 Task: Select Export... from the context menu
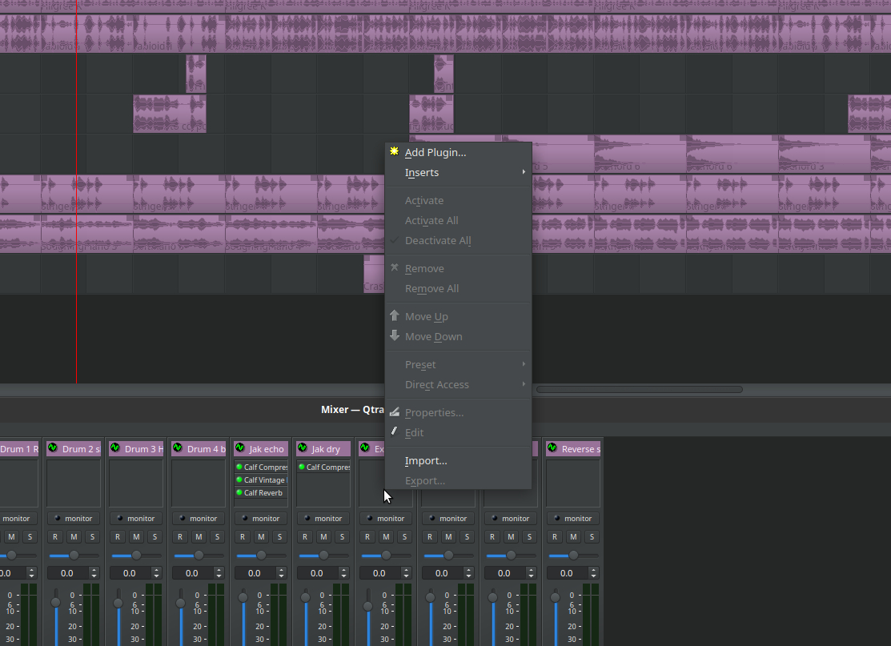point(458,480)
